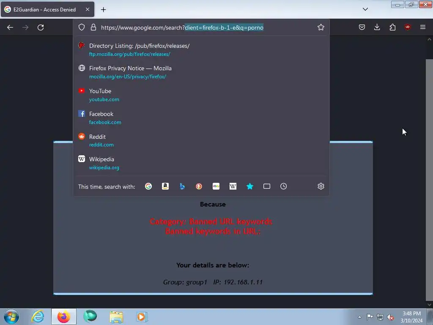
Task: Open the Firefox Privacy Notice suggestion
Action: click(201, 72)
